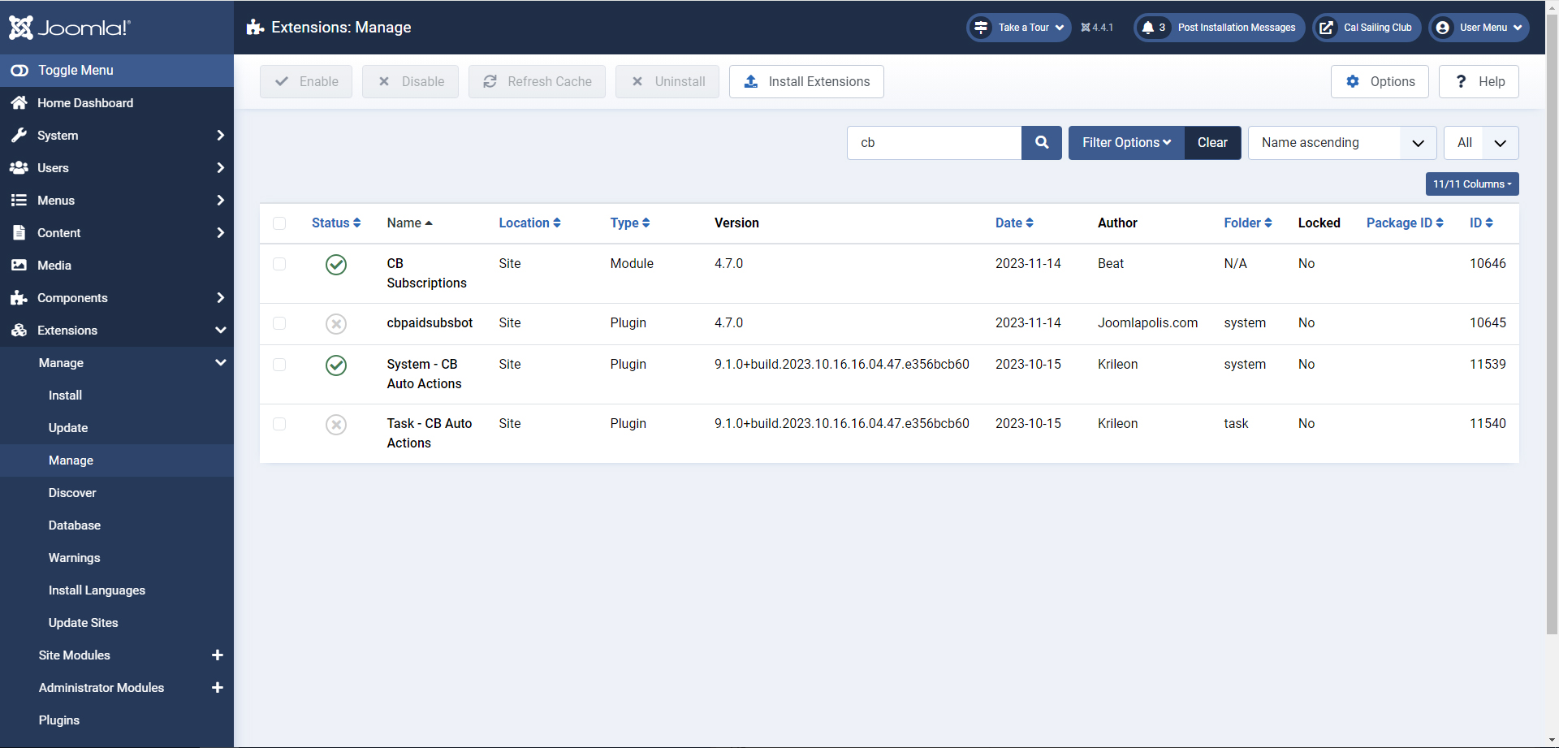
Task: Click the Joomla 4.4.1 version indicator
Action: (x=1097, y=28)
